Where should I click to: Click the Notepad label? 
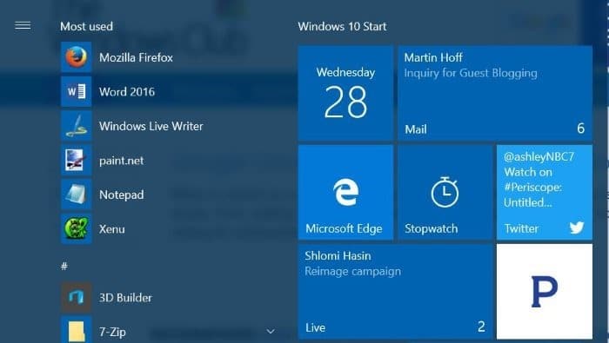point(122,195)
